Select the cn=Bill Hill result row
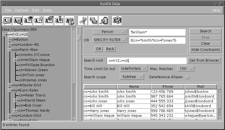 click(x=150, y=106)
